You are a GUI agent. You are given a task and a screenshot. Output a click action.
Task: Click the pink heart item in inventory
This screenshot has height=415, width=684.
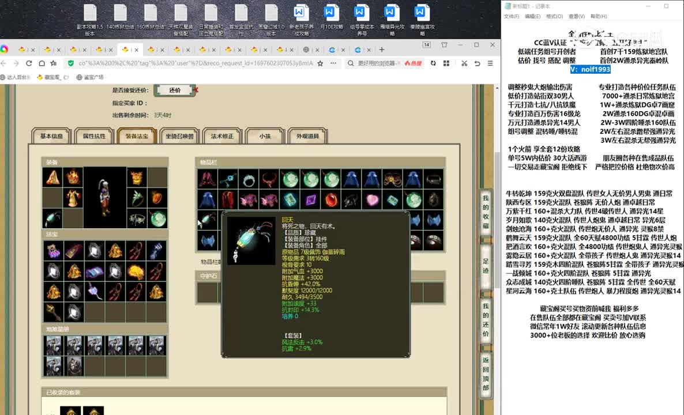pos(372,199)
